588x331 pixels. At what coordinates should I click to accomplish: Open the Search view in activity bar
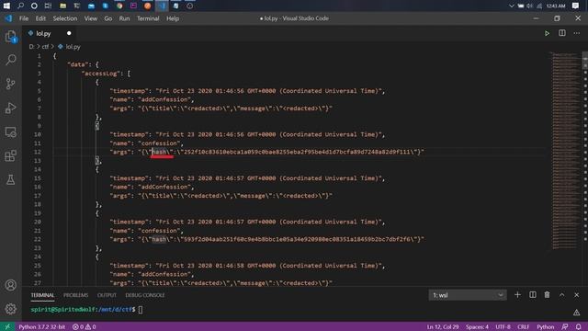tap(10, 59)
